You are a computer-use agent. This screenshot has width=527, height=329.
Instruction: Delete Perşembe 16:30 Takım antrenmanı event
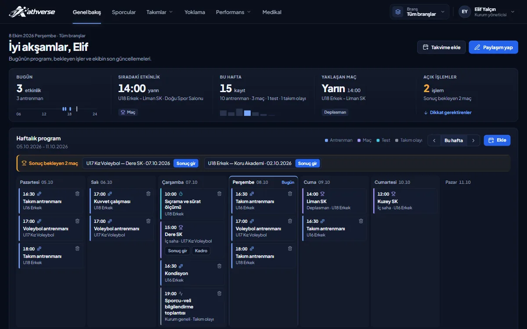290,193
